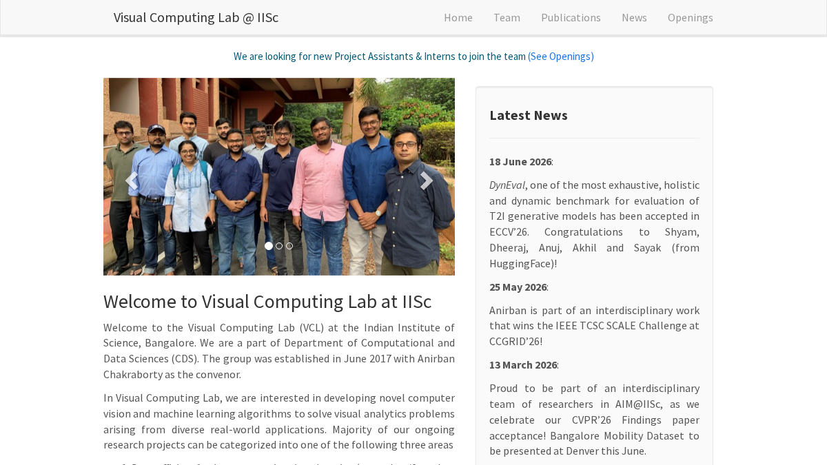827x465 pixels.
Task: Click the DynEval italic text
Action: coord(507,185)
